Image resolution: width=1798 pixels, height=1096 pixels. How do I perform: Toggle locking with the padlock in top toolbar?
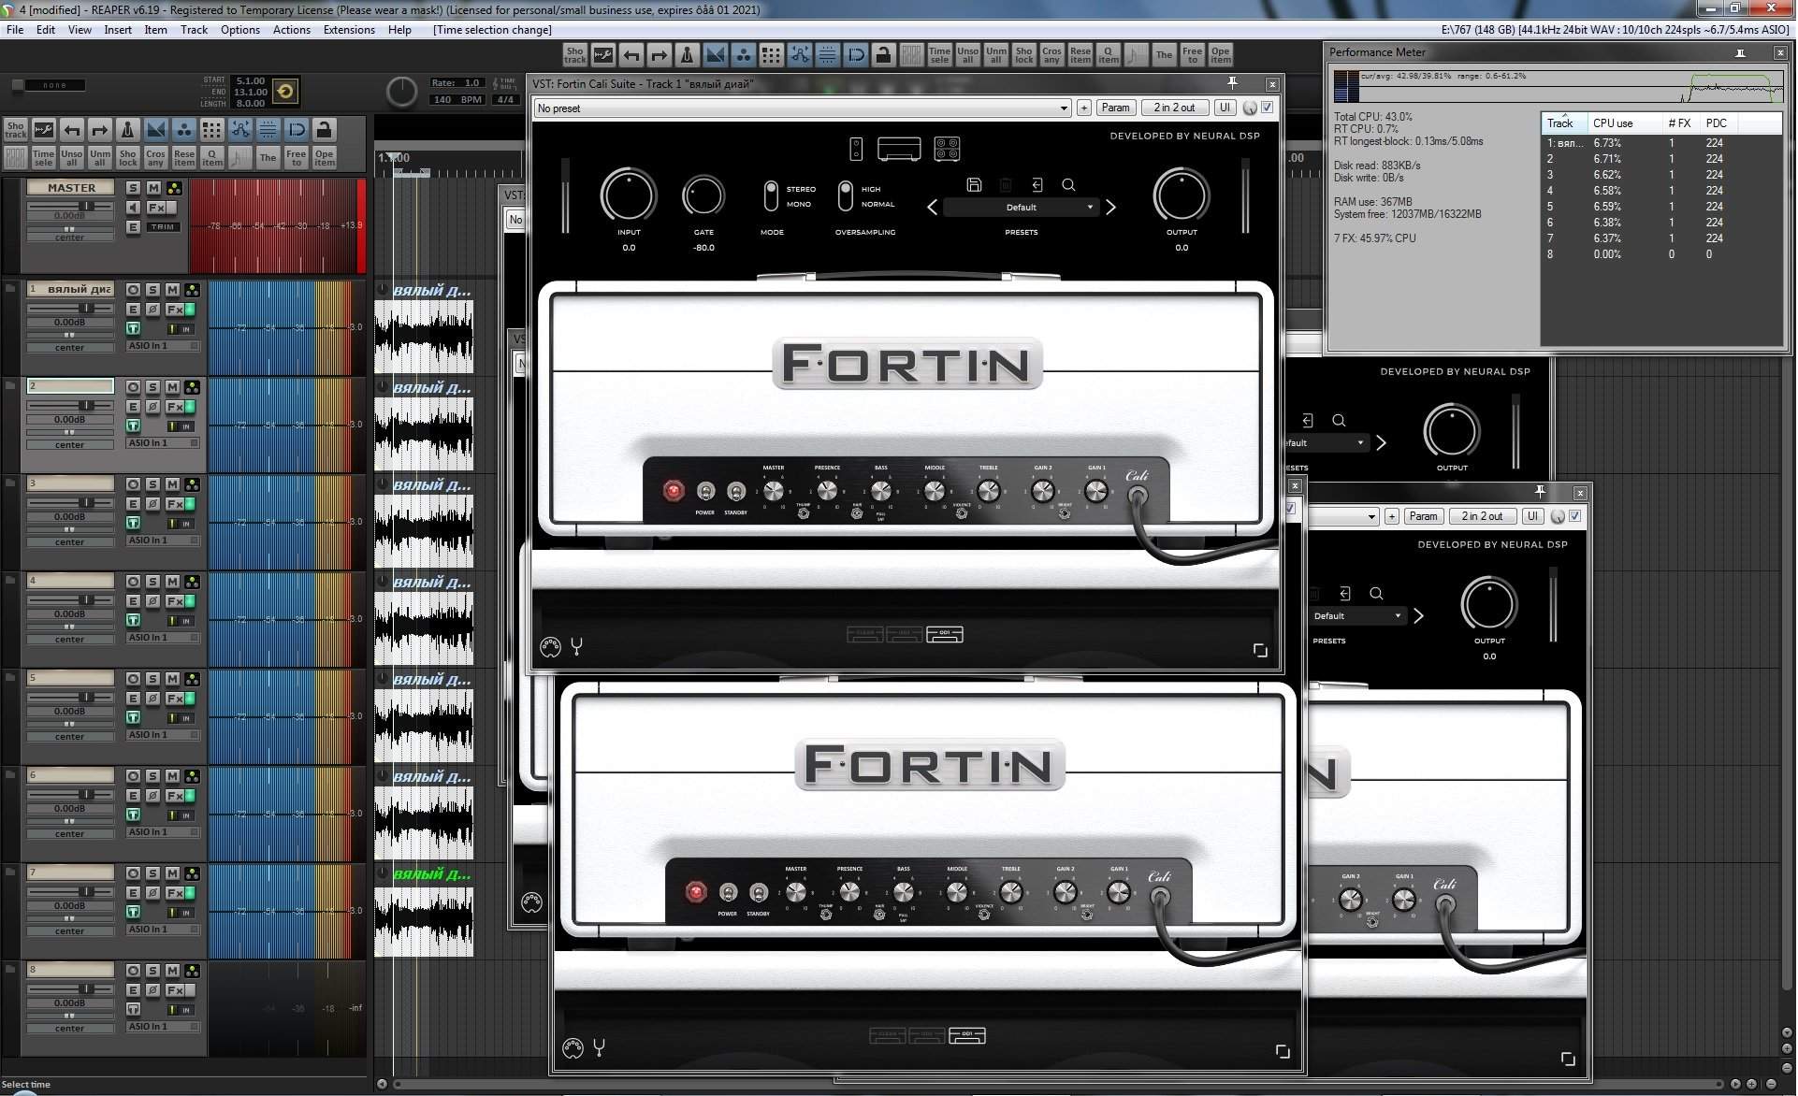click(883, 55)
